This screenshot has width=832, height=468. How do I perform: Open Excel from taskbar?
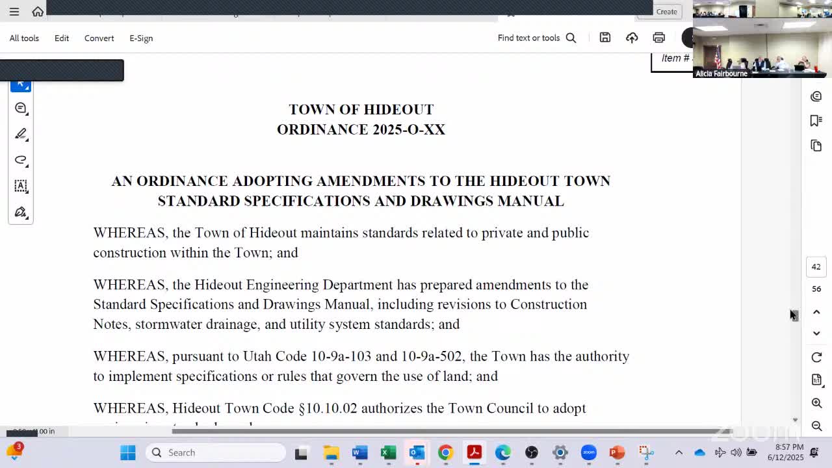tap(389, 452)
